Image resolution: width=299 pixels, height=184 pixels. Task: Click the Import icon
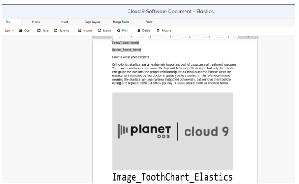click(80, 30)
